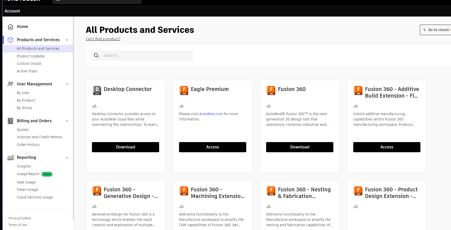Select By Product under User Management
The width and height of the screenshot is (451, 230).
pos(26,100)
